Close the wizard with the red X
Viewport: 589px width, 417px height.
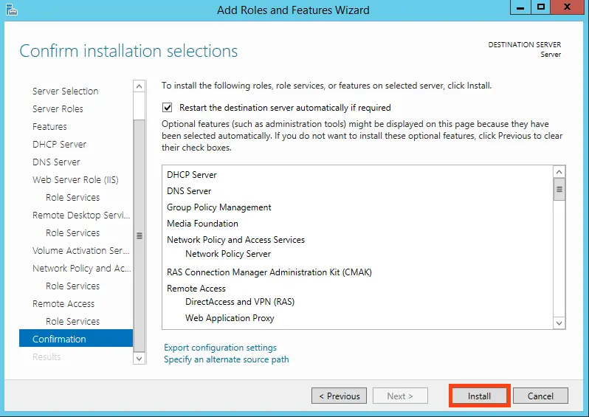coord(568,7)
